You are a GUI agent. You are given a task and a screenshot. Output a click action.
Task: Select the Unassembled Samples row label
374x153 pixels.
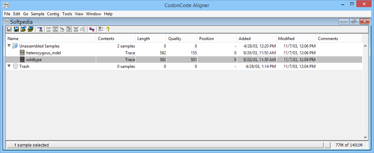coord(39,46)
